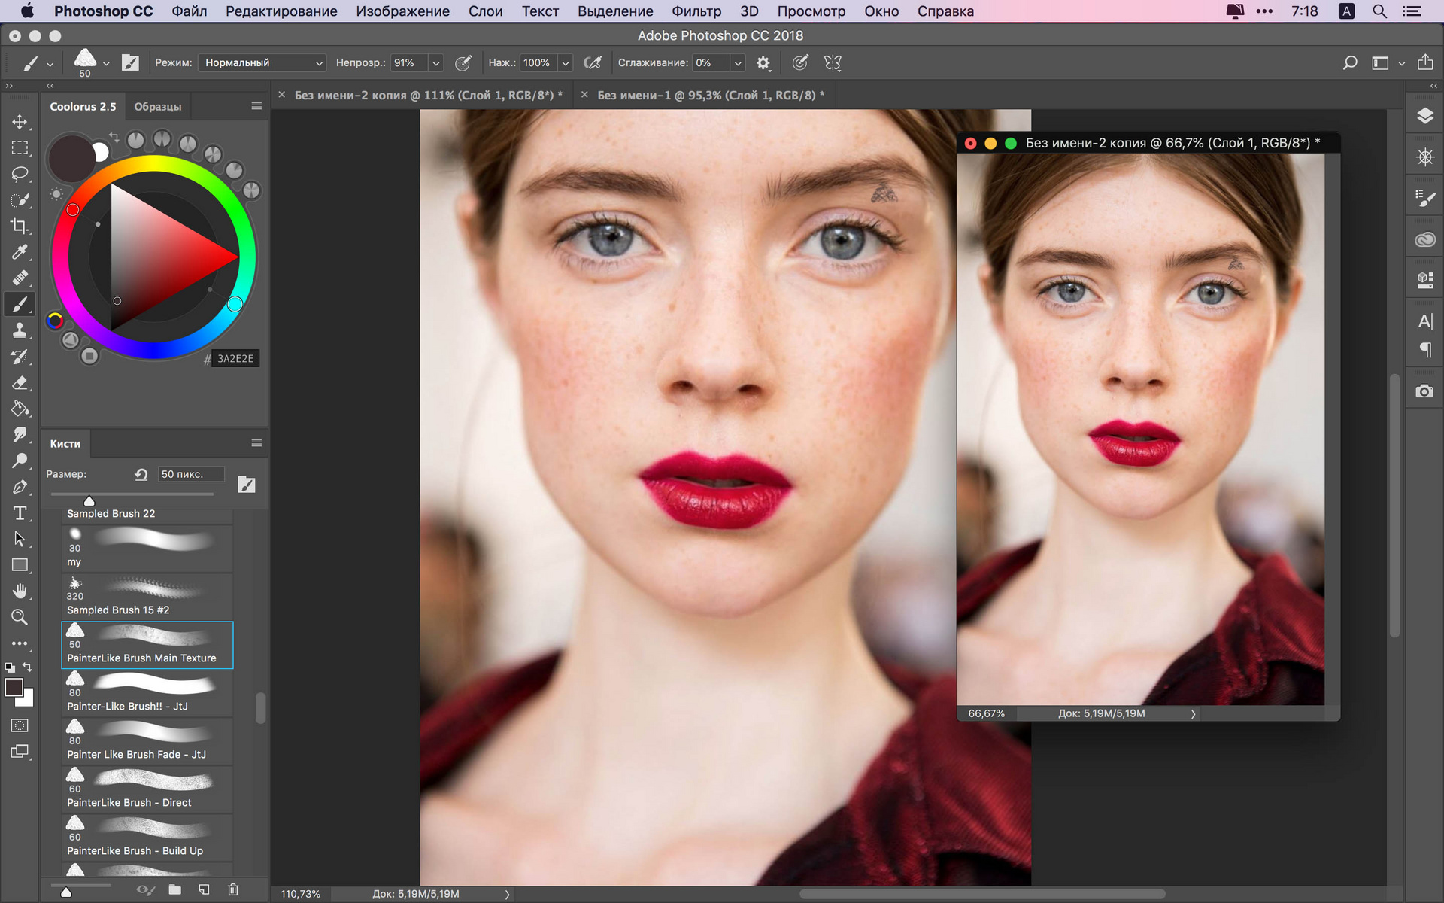Select the Type tool
The width and height of the screenshot is (1444, 903).
click(x=20, y=513)
